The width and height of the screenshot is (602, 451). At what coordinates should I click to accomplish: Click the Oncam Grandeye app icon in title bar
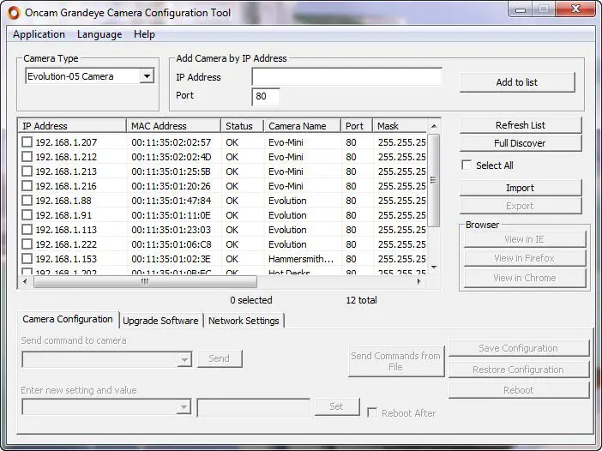(14, 13)
